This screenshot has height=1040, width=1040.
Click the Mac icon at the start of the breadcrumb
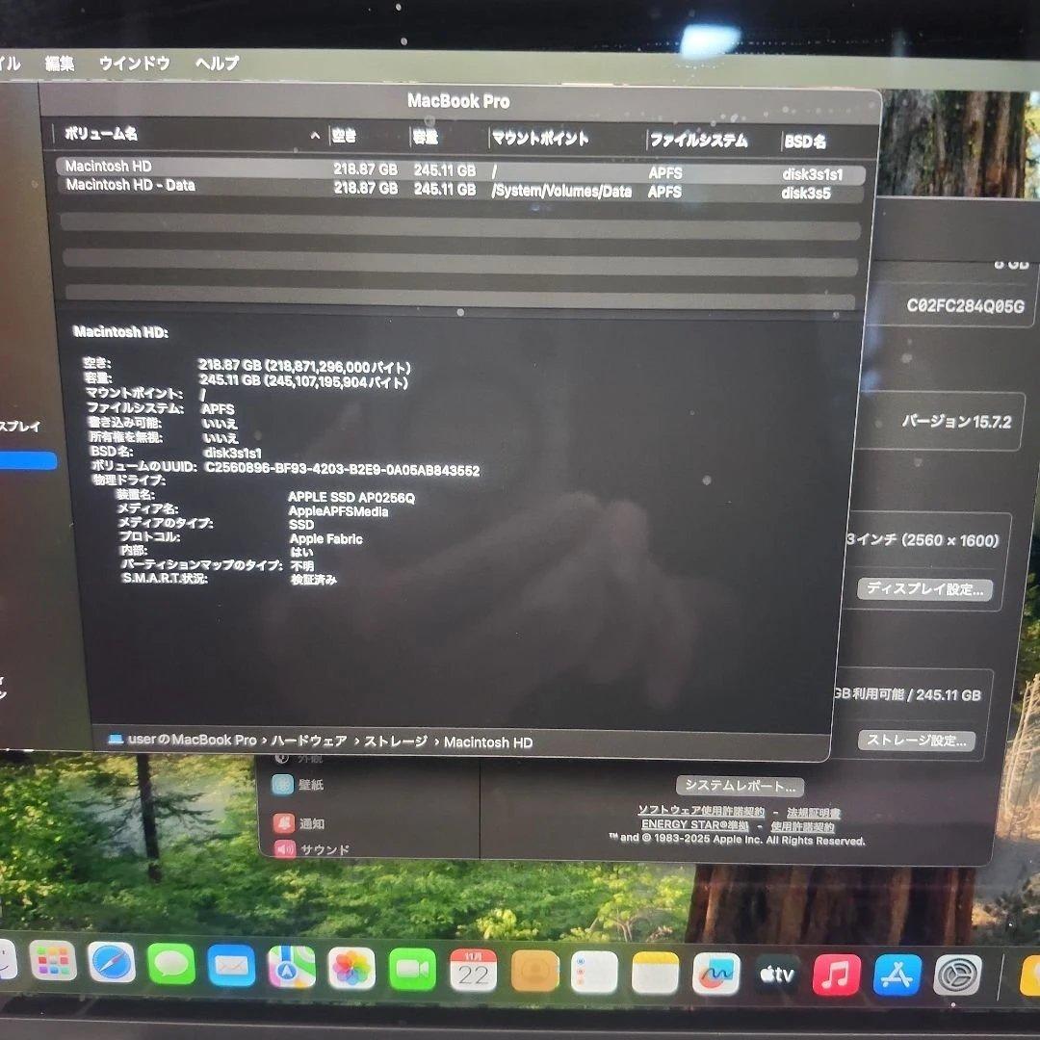click(x=117, y=741)
